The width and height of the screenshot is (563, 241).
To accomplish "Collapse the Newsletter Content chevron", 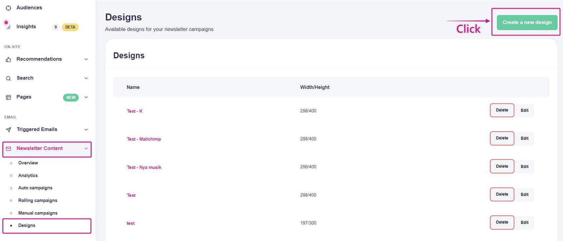I will point(86,149).
